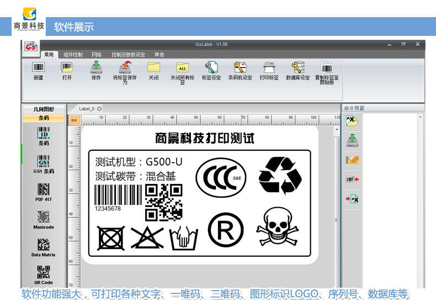Image resolution: width=436 pixels, height=300 pixels.
Task: Select the 1D 条码 barcode tool
Action: pos(44,136)
